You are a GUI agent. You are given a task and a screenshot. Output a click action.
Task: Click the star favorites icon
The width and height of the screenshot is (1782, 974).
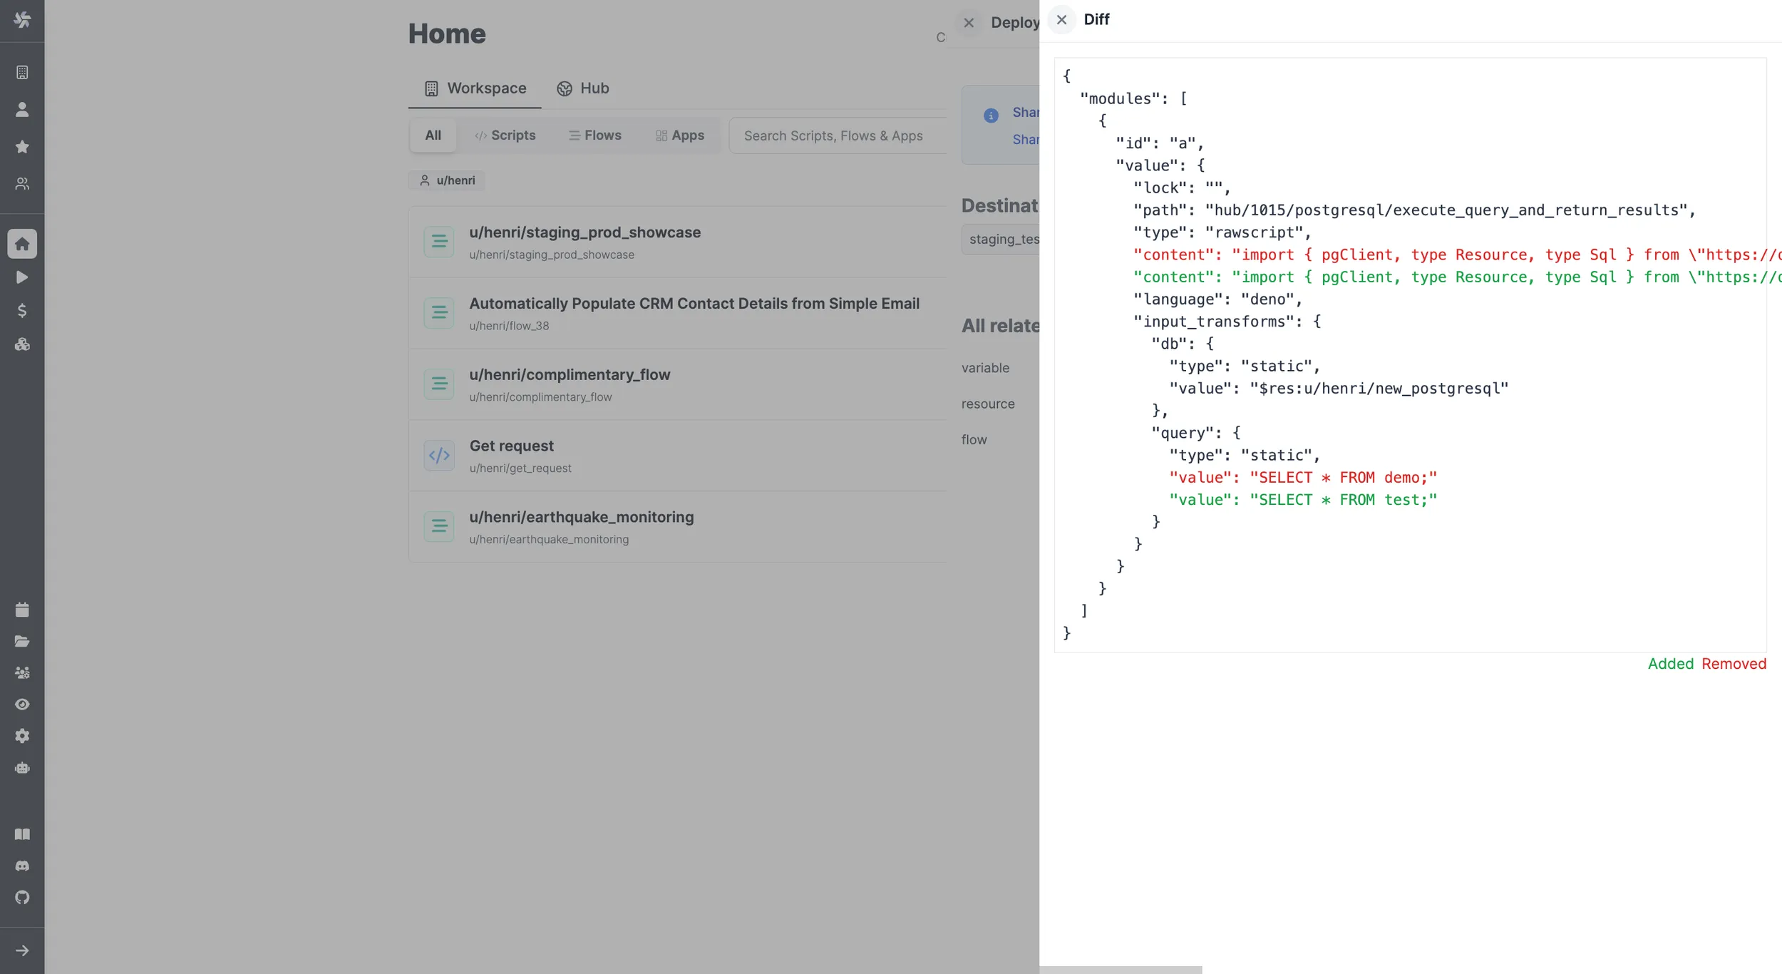pyautogui.click(x=22, y=147)
